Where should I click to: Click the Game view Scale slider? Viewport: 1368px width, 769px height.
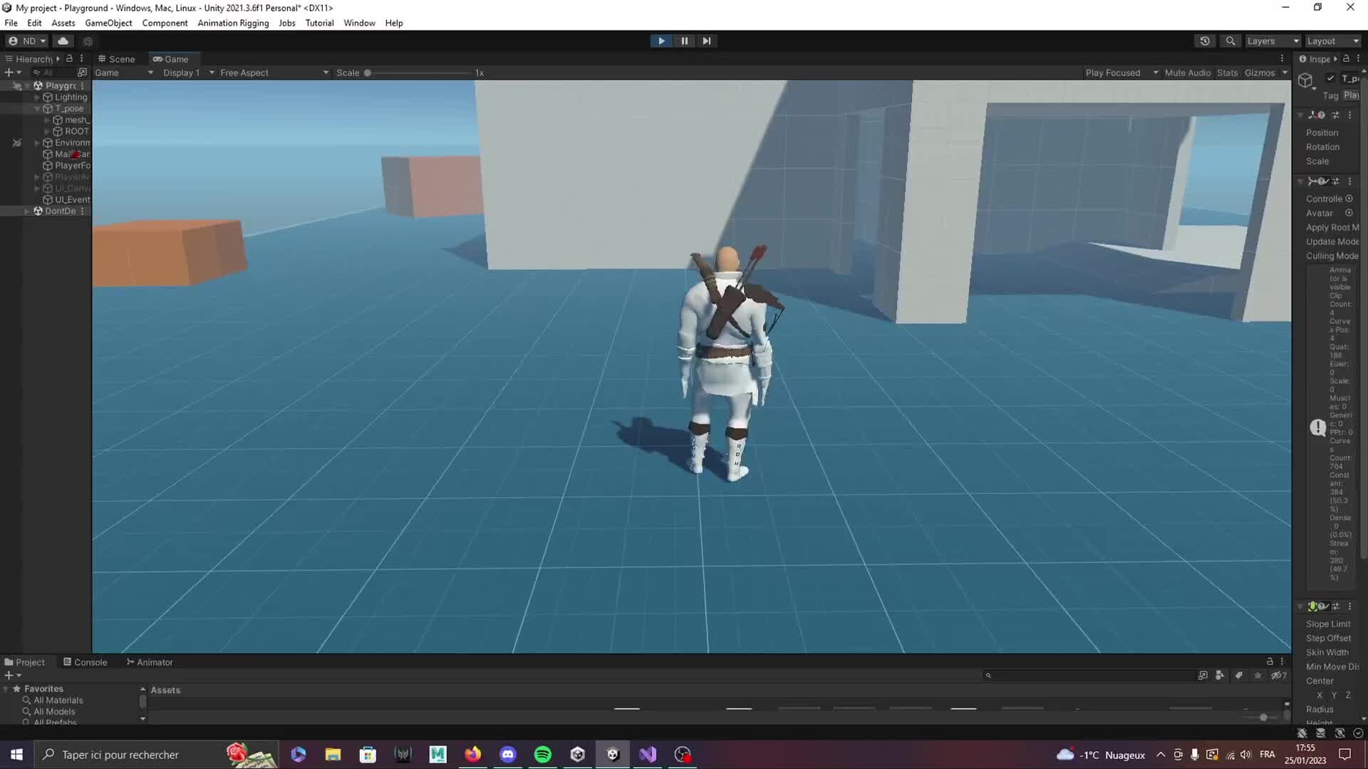420,73
